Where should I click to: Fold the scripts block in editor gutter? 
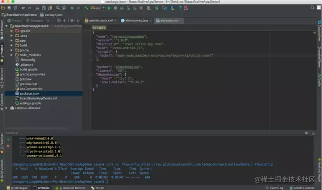(91, 52)
